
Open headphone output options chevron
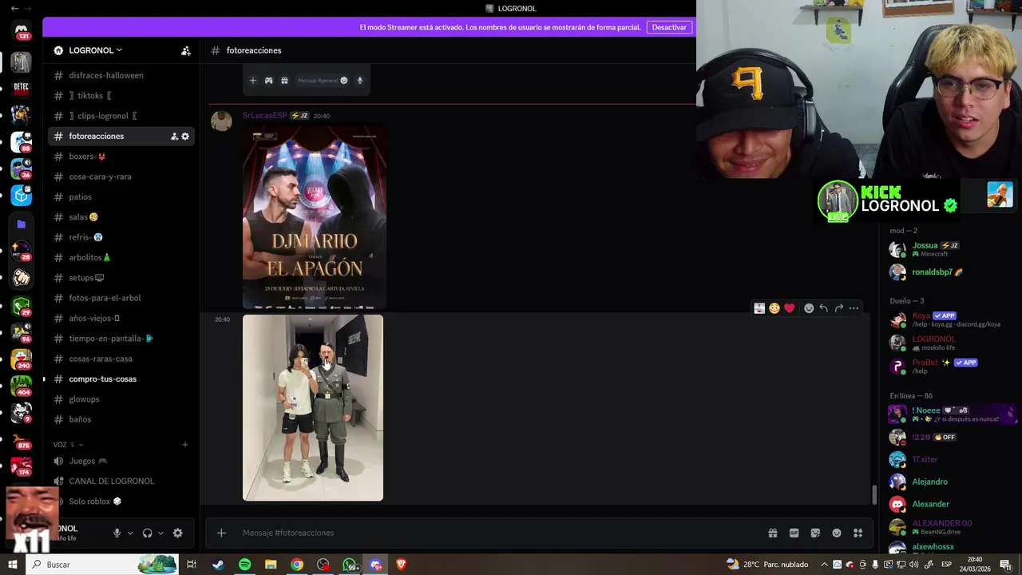tap(160, 533)
